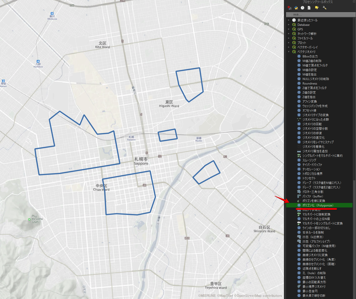The image size is (356, 299).
Task: Expand the プロット group
Action: pos(289,43)
